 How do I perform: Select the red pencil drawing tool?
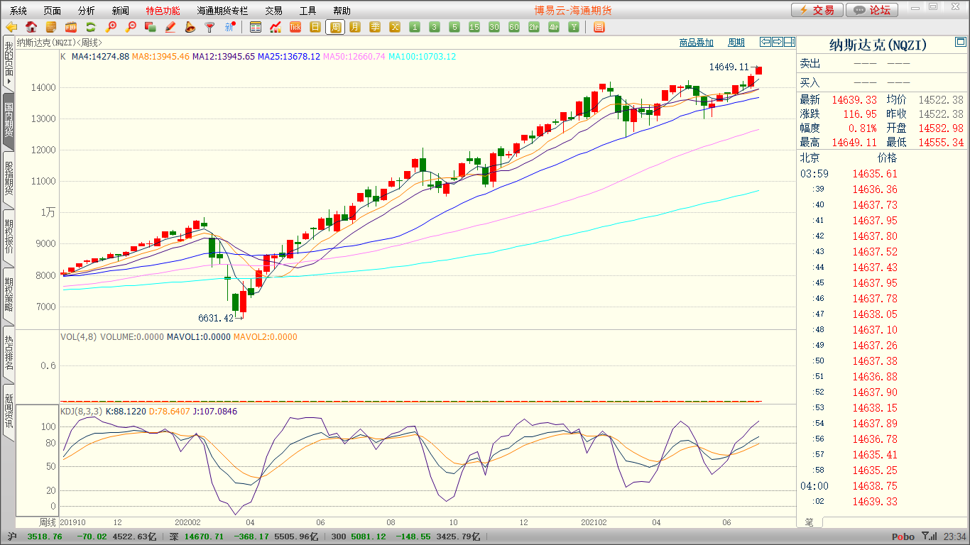pos(170,27)
